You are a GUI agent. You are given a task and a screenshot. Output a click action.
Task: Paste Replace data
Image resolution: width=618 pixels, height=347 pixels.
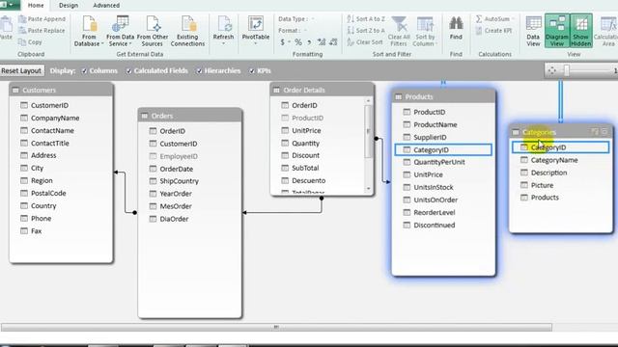[x=42, y=30]
